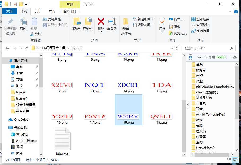
Task: Select the 12.png thumbnail
Action: (62, 85)
